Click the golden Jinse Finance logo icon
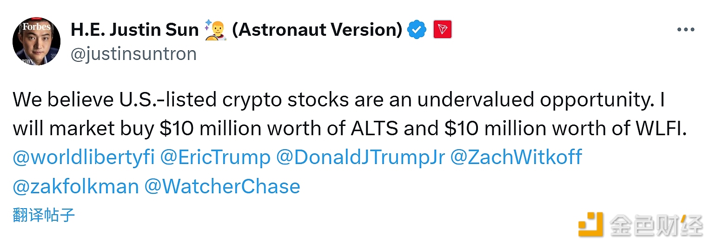The height and width of the screenshot is (243, 709). point(590,224)
